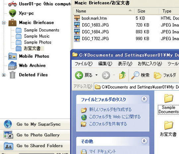179x154 pixels.
Task: Expand the Deleted Files tree node
Action: click(x=4, y=75)
